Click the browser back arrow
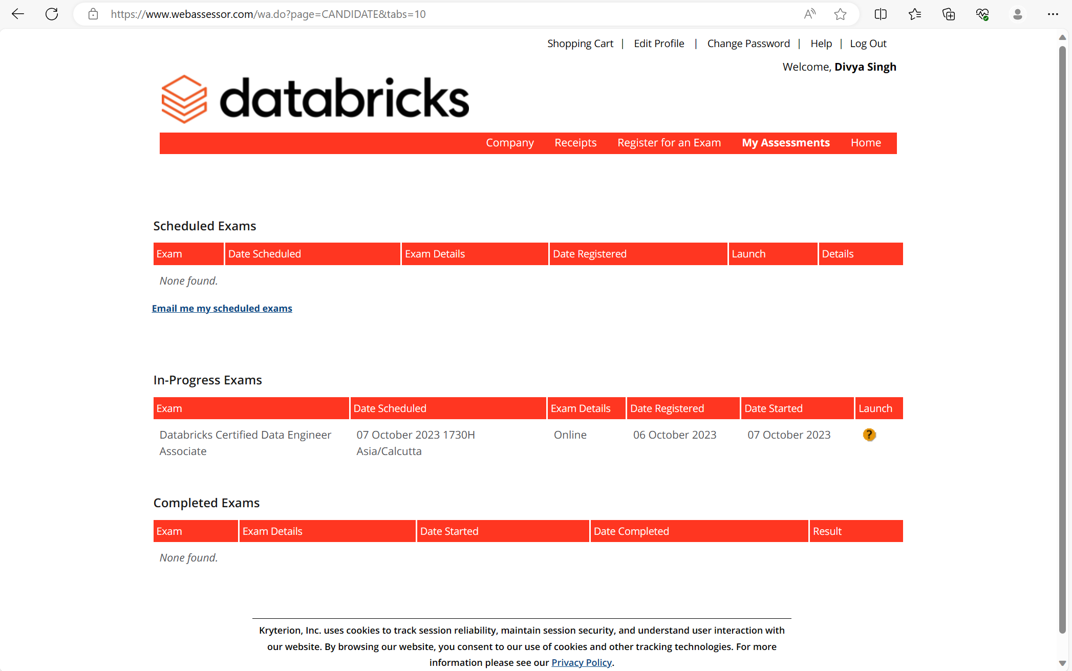 [x=17, y=14]
